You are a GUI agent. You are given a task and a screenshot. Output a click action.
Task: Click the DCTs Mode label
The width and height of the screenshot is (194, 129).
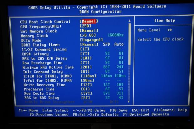[31, 40]
